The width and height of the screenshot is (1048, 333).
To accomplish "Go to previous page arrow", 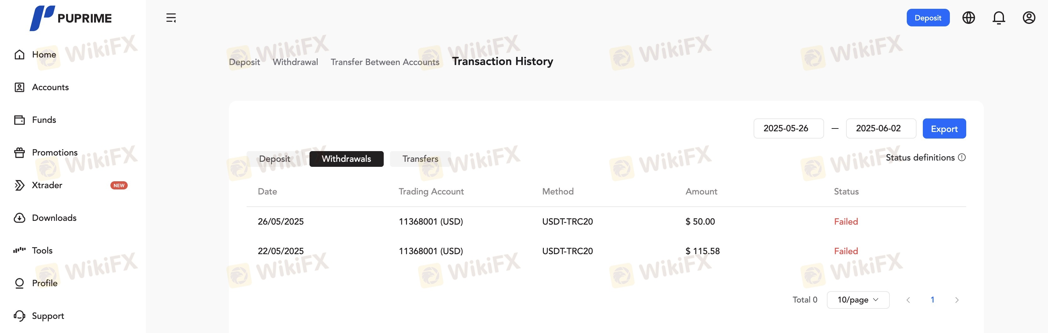I will click(x=908, y=300).
